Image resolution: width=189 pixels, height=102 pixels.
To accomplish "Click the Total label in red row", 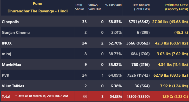I will (x=6, y=97).
